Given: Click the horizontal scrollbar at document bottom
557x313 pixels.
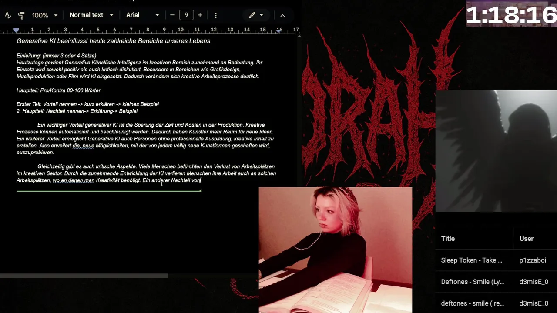Looking at the screenshot, I should click(84, 276).
